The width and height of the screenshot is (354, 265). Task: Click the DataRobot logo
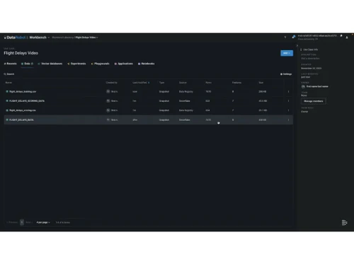(15, 37)
